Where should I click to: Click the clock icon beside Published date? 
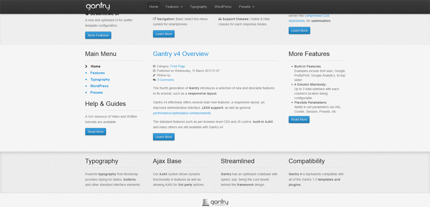[x=154, y=71]
